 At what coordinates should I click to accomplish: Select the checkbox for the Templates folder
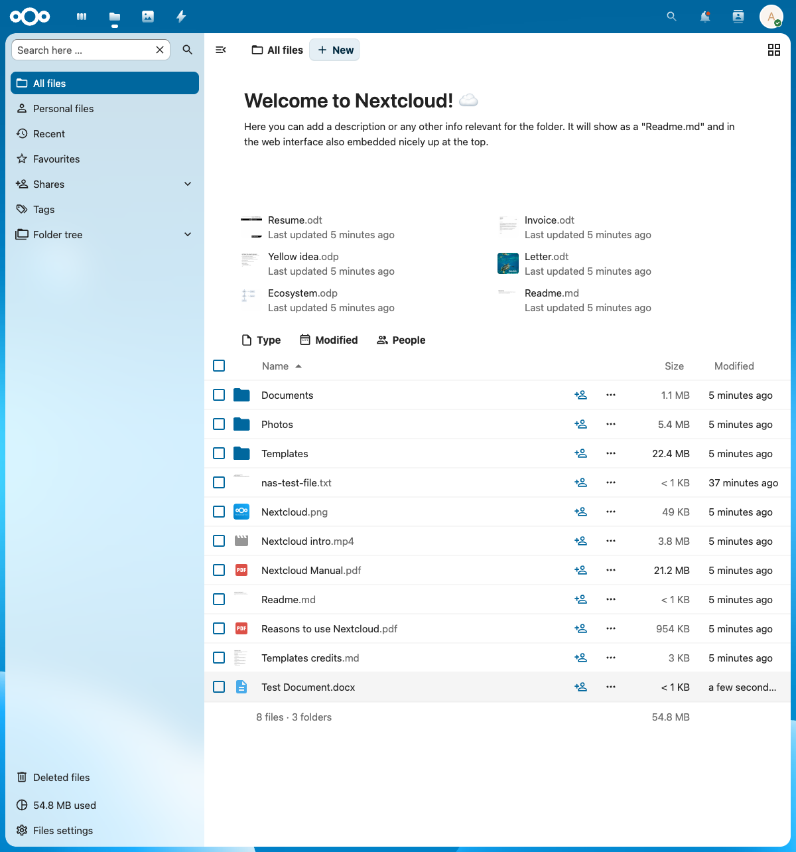(219, 453)
